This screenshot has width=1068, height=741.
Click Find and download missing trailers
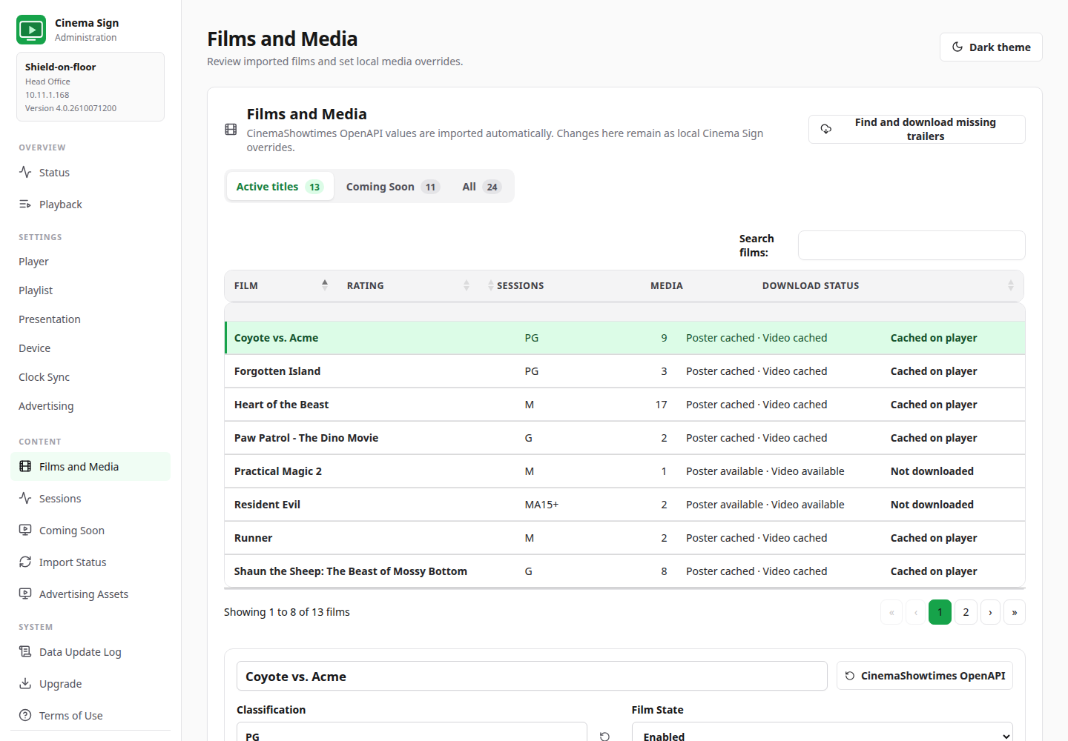(x=917, y=129)
